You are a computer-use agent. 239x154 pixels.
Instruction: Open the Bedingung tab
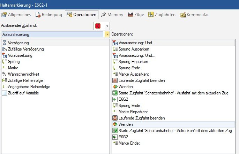49,15
